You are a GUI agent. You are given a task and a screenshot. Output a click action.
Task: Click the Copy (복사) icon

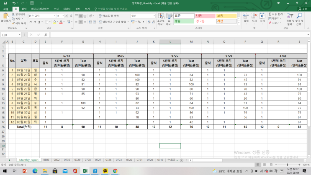tap(13, 19)
